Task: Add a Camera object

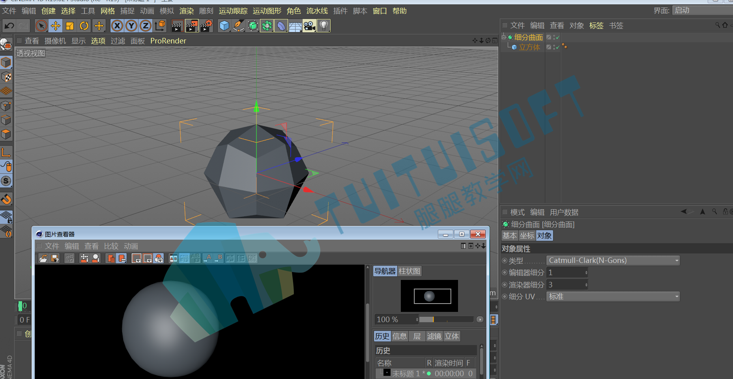Action: pyautogui.click(x=310, y=26)
